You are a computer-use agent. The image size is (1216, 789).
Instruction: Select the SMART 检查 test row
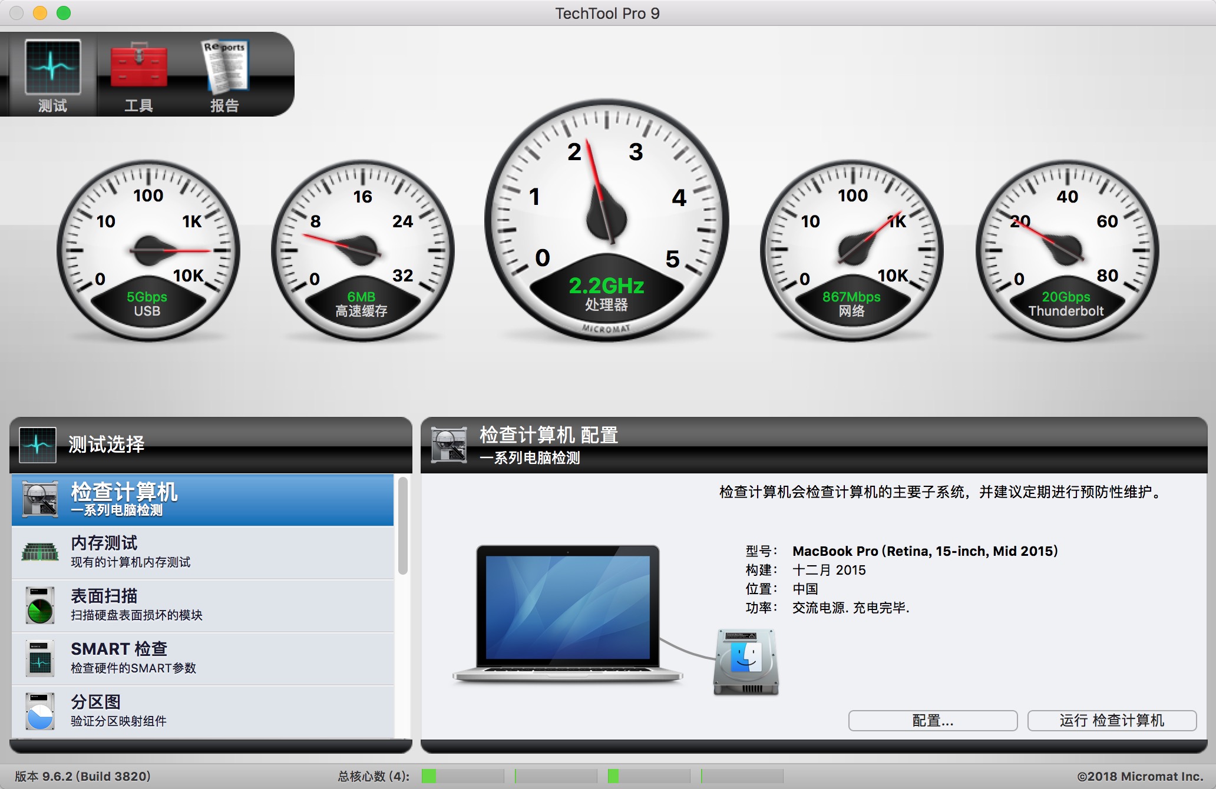(x=203, y=659)
